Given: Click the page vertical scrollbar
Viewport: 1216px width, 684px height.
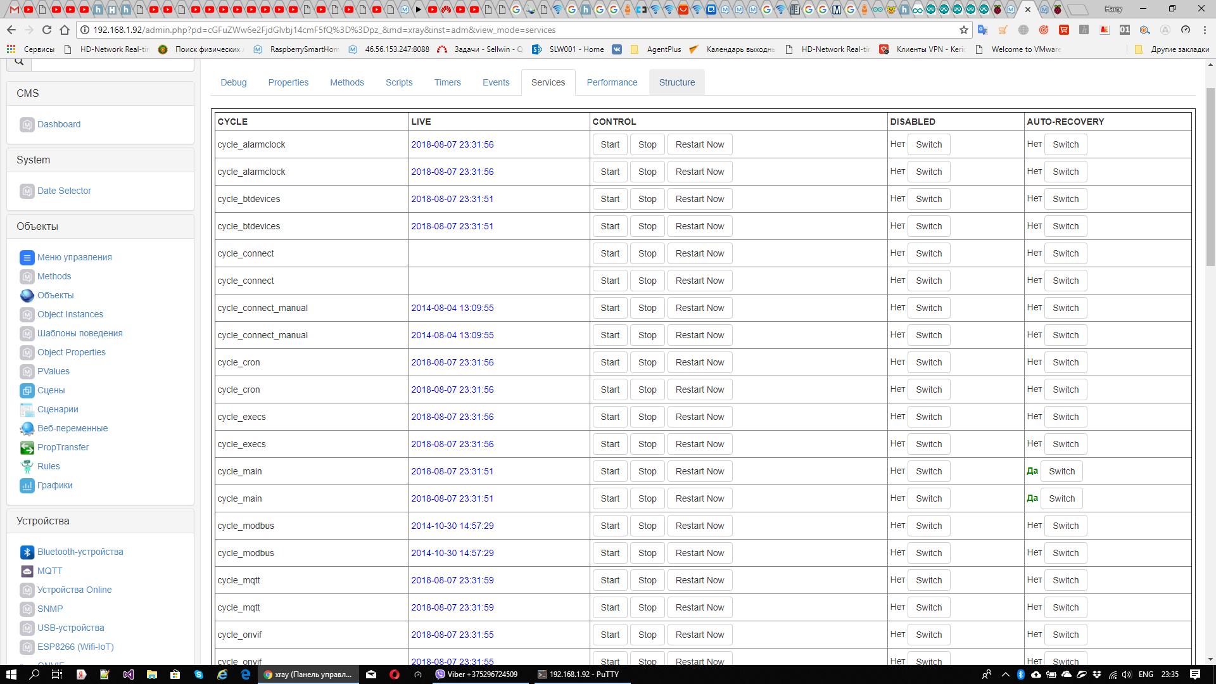Looking at the screenshot, I should tap(1210, 177).
